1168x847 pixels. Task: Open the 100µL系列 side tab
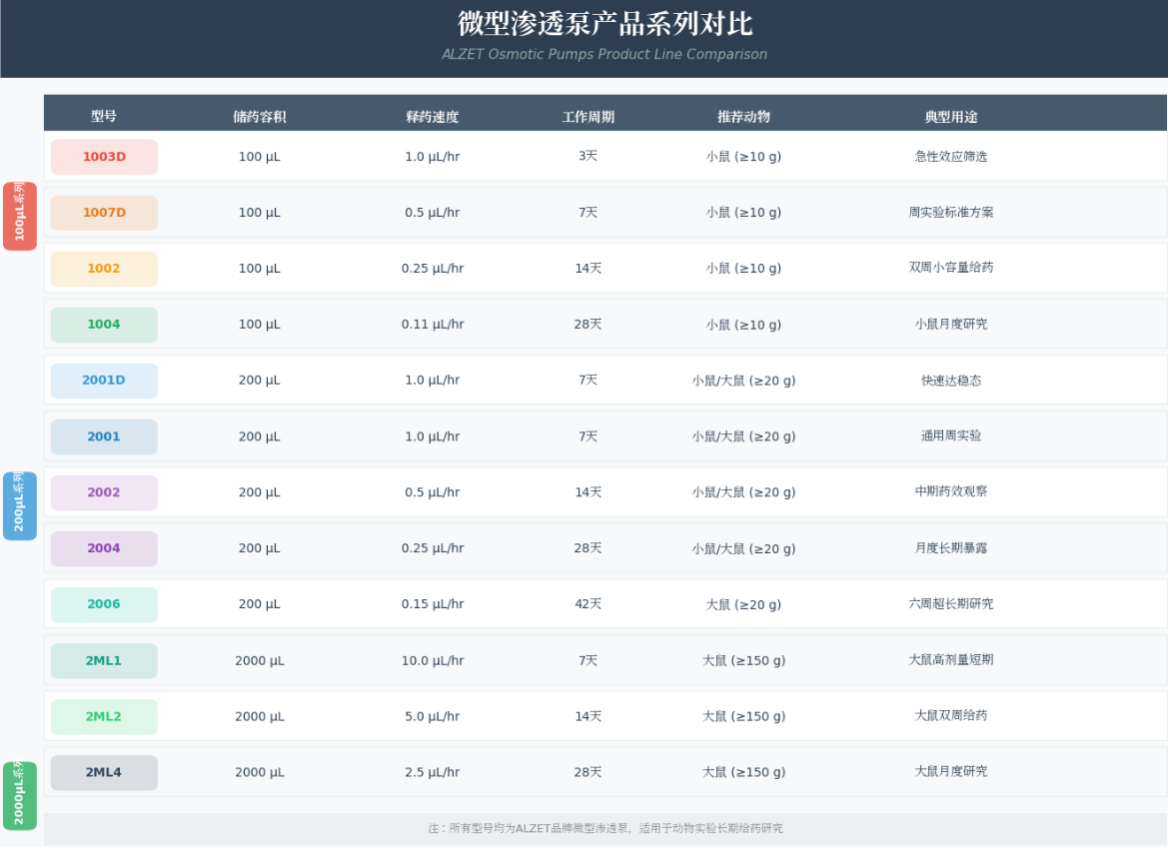[x=19, y=216]
